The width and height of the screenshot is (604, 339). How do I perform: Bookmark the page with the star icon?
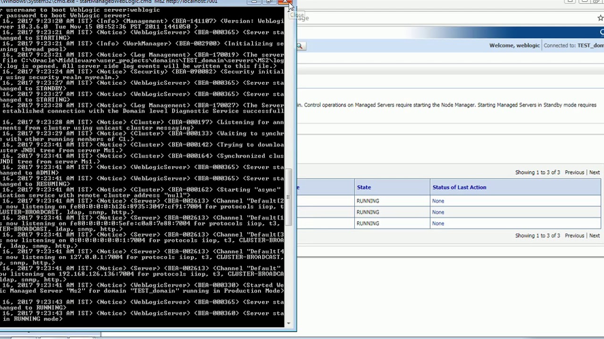tap(600, 18)
